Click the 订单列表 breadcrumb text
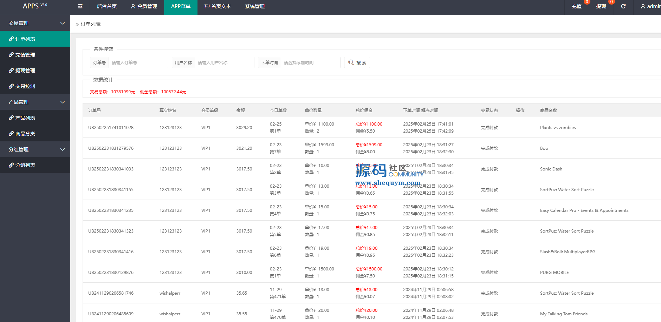 pos(91,24)
